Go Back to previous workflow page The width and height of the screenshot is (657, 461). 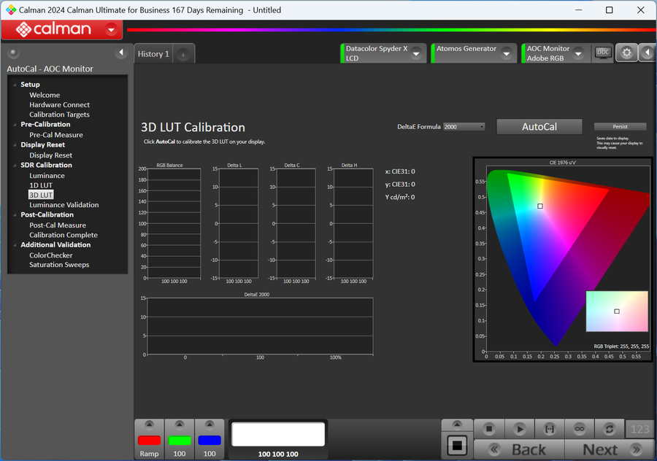point(519,450)
